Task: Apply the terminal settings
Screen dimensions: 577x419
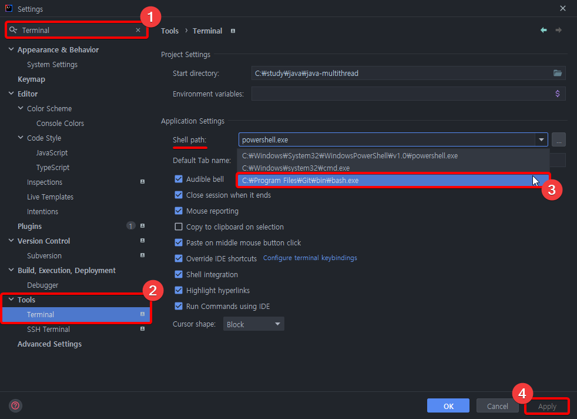Action: click(546, 406)
